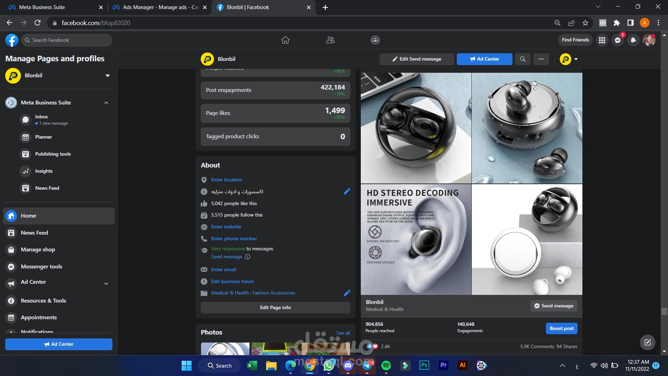Click Medical & Health category link
Screen dimensions: 668x376
(230, 293)
